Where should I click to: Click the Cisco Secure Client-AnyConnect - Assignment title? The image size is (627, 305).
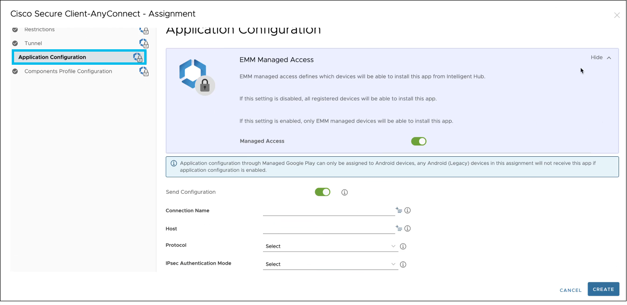pos(103,14)
